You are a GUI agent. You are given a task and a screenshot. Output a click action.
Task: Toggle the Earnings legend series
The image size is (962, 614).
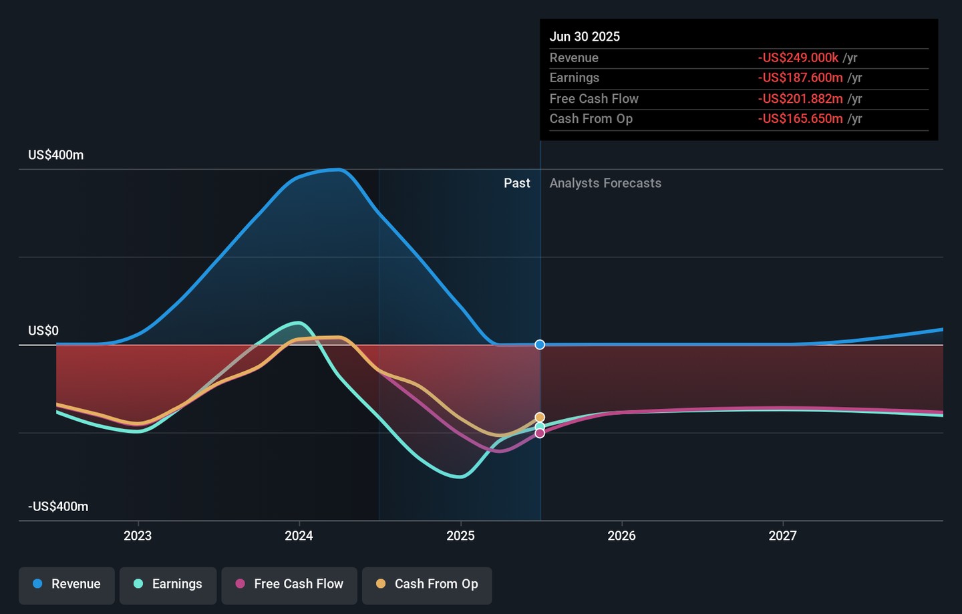click(x=168, y=584)
